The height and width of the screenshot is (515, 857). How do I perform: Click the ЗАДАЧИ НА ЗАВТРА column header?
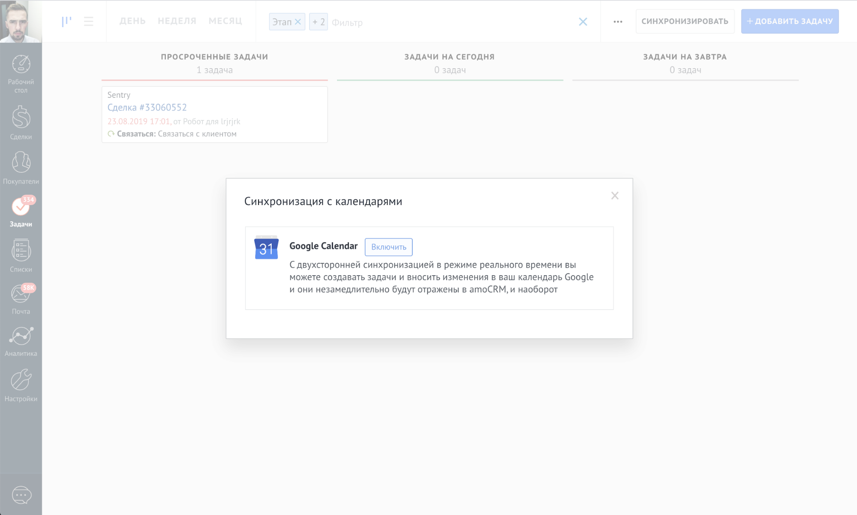685,57
